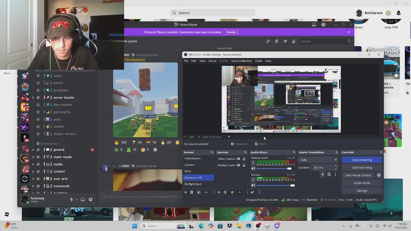Toggle visibility of the Display Capture source
Viewport: 411px width, 231px height.
238,165
